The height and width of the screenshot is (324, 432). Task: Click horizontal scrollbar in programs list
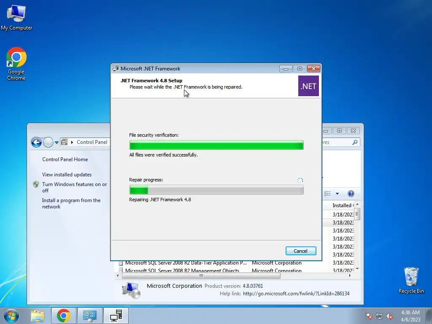tap(201, 275)
